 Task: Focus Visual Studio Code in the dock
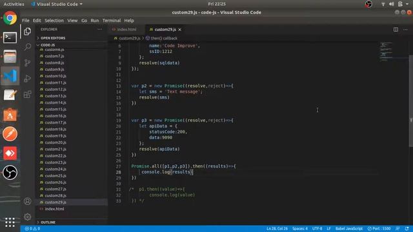pyautogui.click(x=10, y=76)
